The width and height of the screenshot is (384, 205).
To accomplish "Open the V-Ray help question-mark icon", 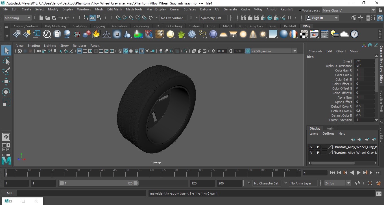I will [x=354, y=34].
